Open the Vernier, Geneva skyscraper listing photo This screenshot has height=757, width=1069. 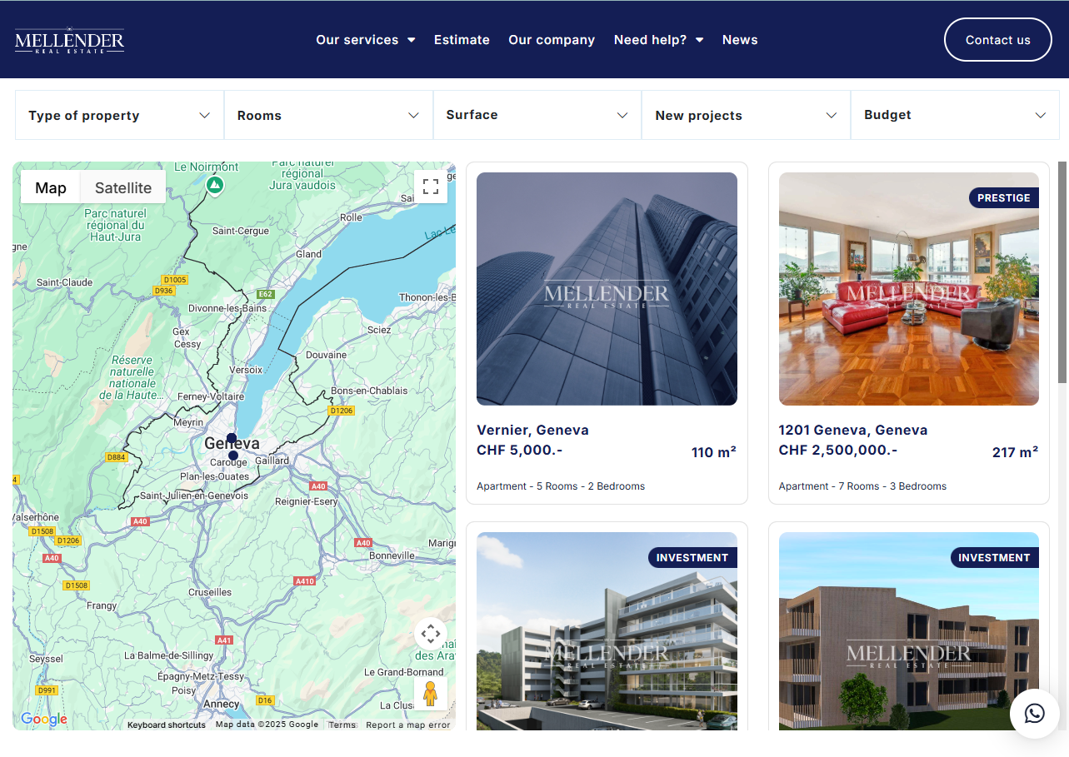pos(607,289)
